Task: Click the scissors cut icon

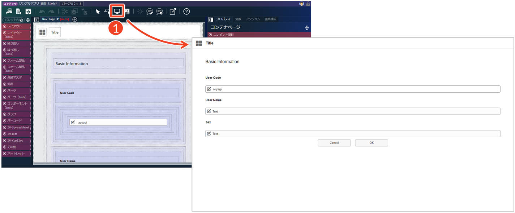Action: [x=65, y=12]
